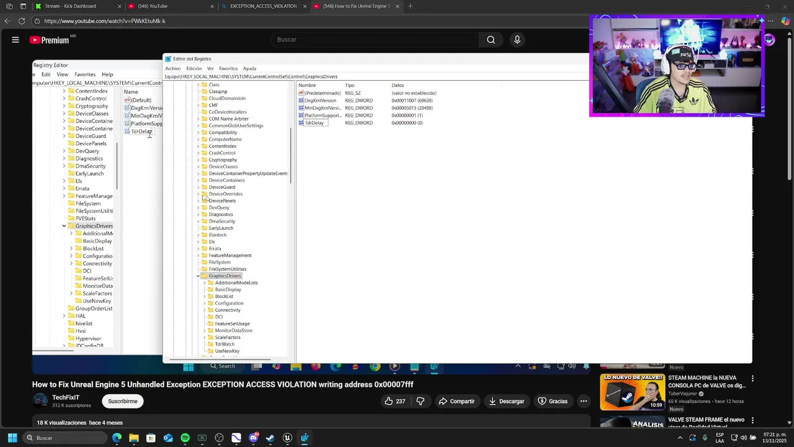Open DxgKrnlVersion value in Editor del Registro
794x447 pixels.
coord(321,101)
